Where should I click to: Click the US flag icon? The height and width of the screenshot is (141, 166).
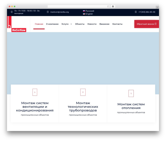tap(84, 14)
